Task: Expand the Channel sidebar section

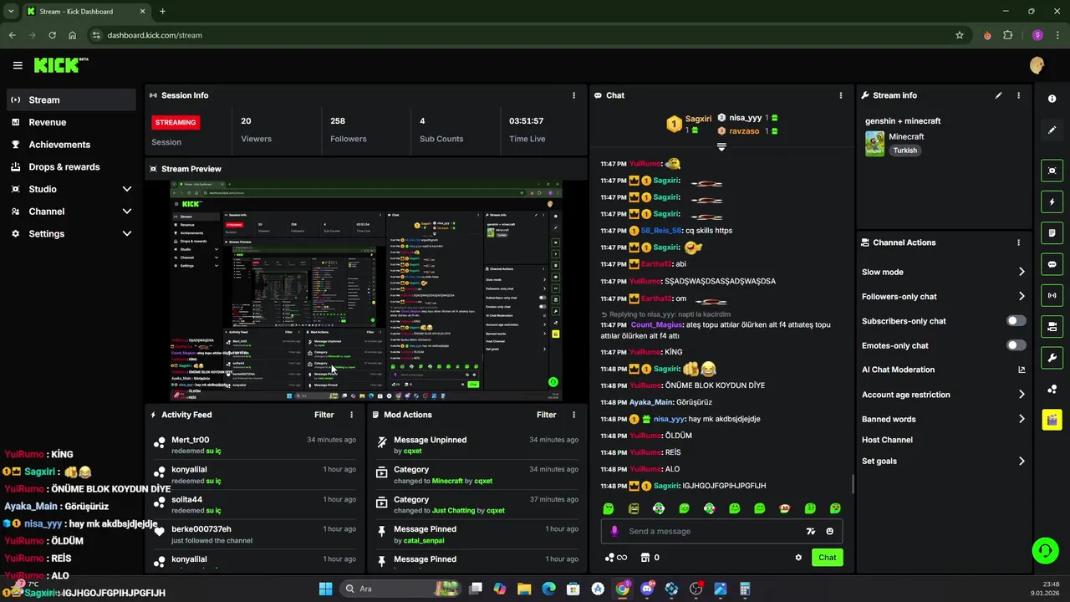Action: [x=127, y=212]
